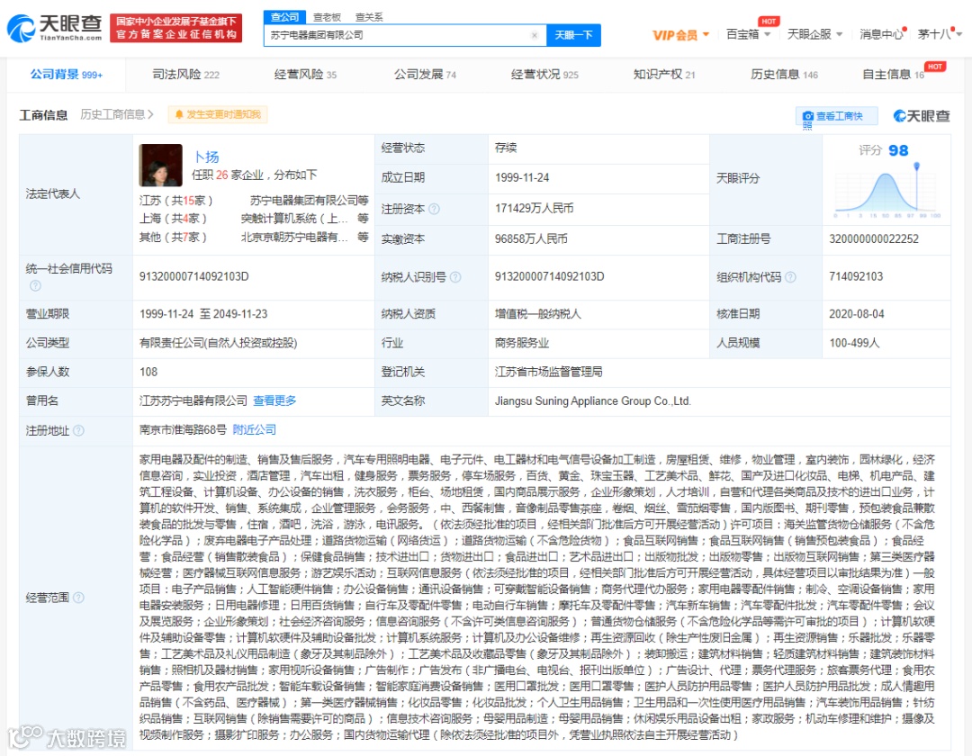The image size is (972, 756).
Task: Select the 司法风险 tab
Action: tap(186, 75)
